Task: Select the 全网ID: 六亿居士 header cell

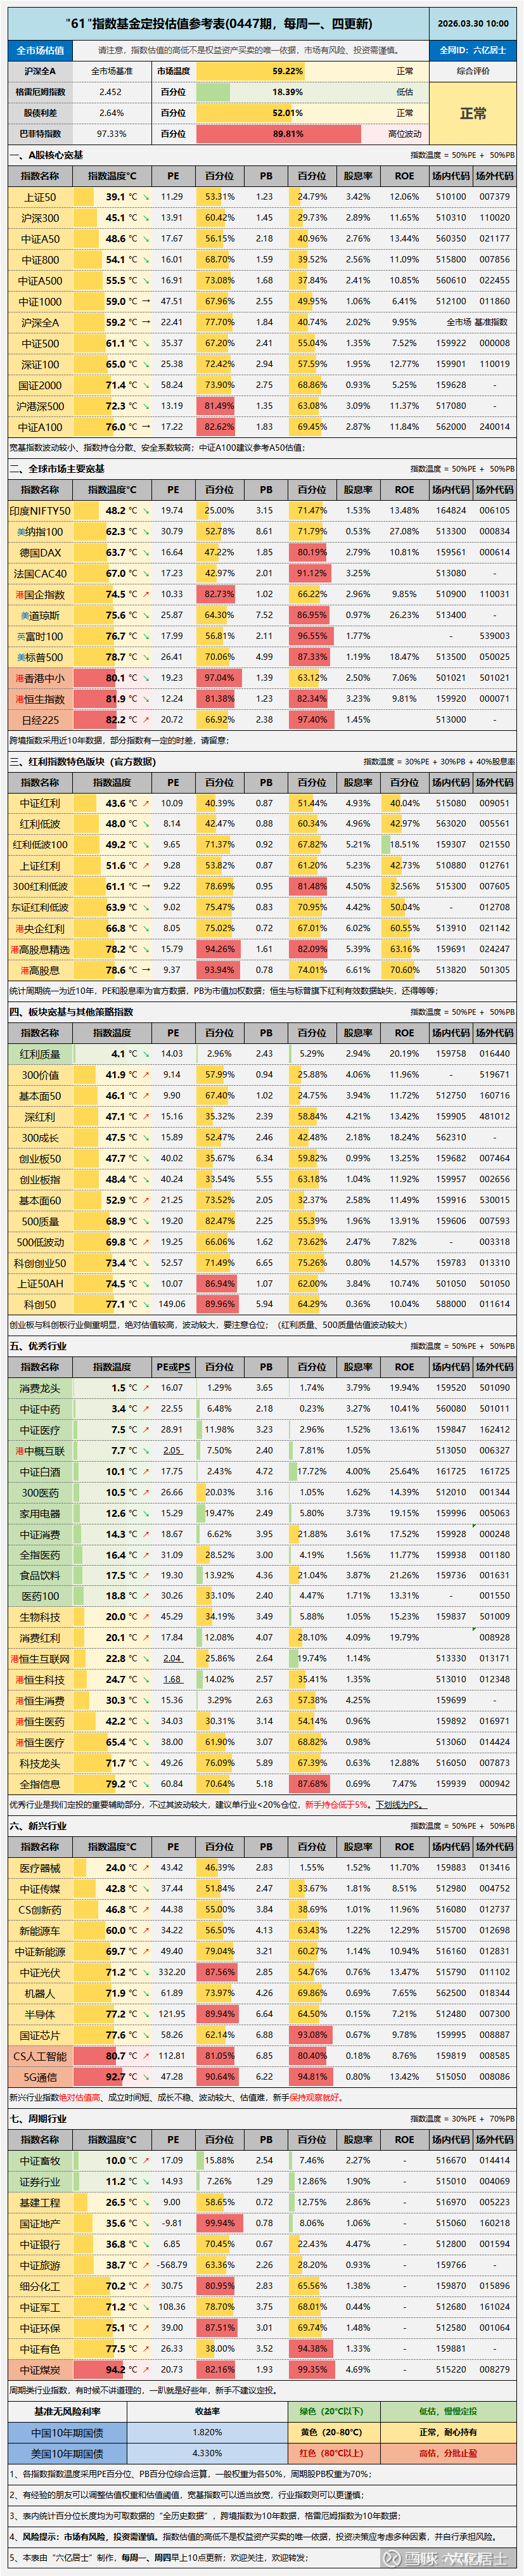Action: (473, 50)
